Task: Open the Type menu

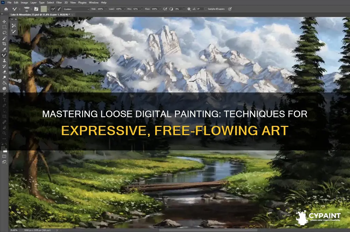Action: tap(42, 3)
